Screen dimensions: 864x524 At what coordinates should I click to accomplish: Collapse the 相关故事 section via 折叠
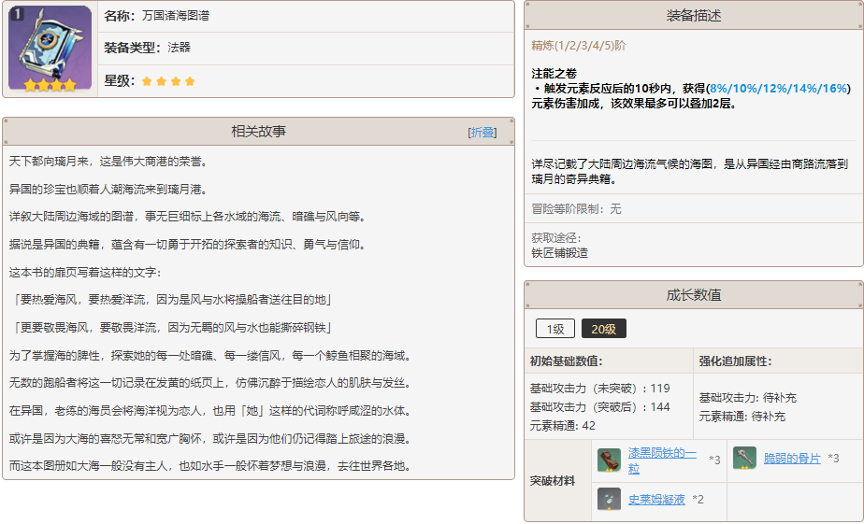pyautogui.click(x=482, y=132)
